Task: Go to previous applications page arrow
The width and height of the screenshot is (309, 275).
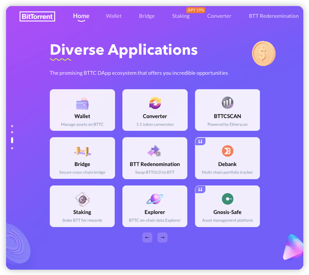Action: click(x=147, y=237)
